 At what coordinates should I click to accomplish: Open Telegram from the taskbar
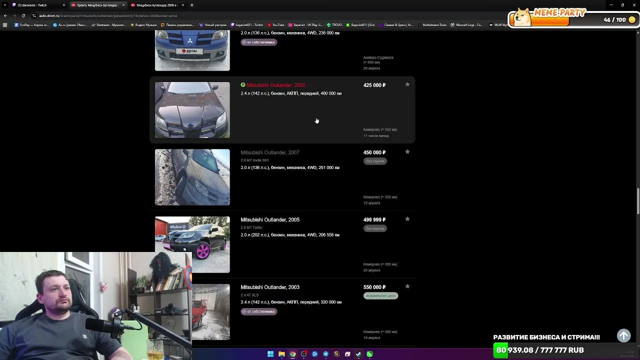[325, 354]
